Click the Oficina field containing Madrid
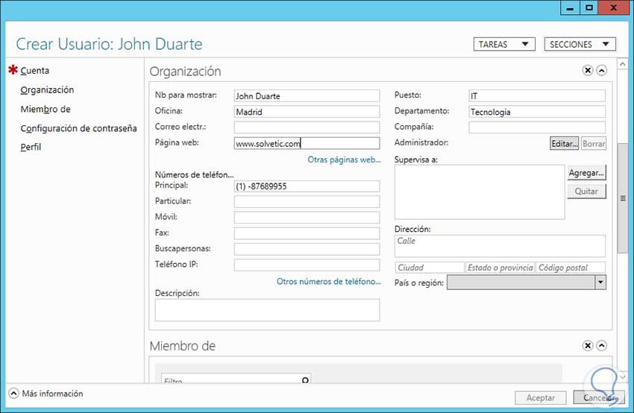This screenshot has height=413, width=634. [307, 112]
